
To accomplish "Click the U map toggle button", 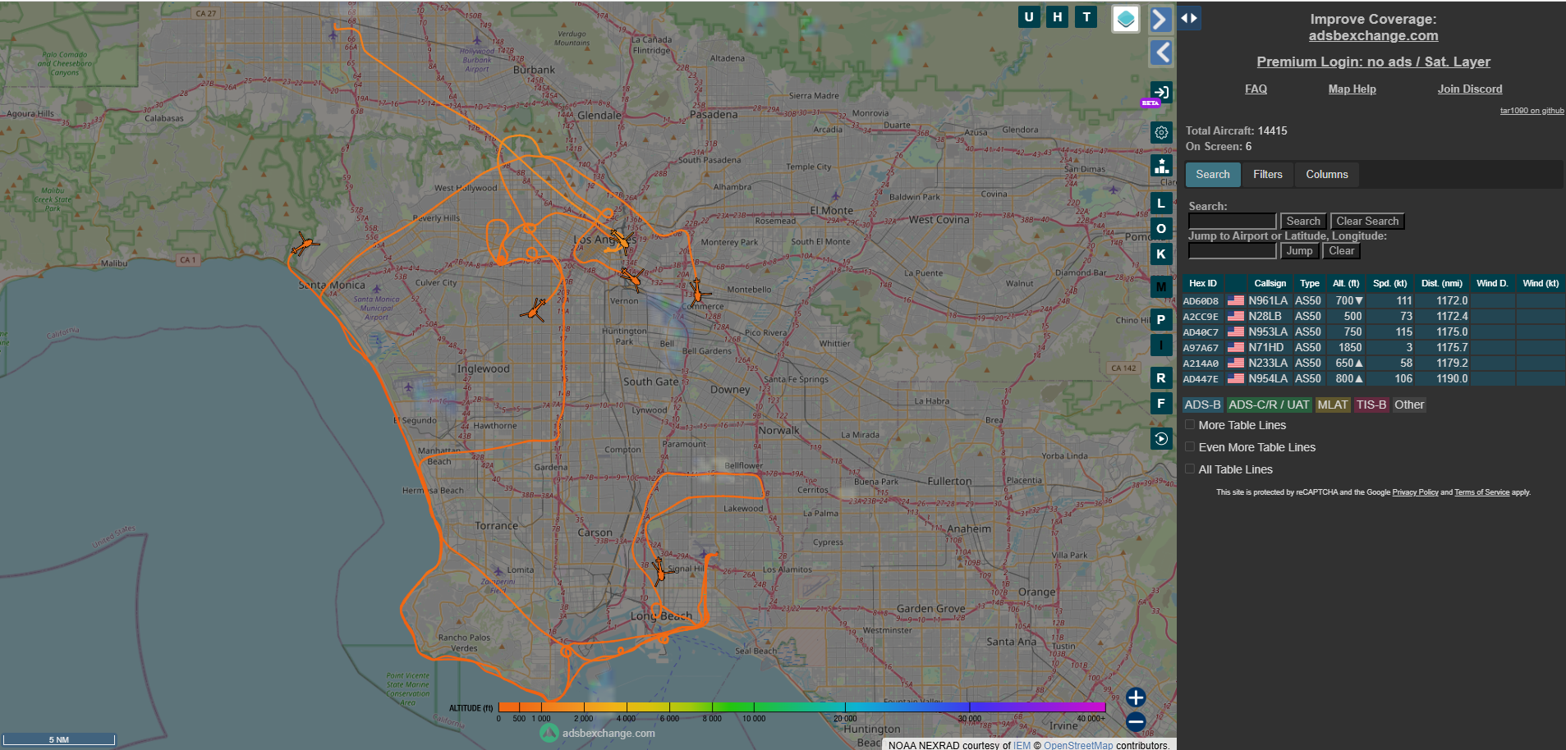I will pyautogui.click(x=1028, y=16).
